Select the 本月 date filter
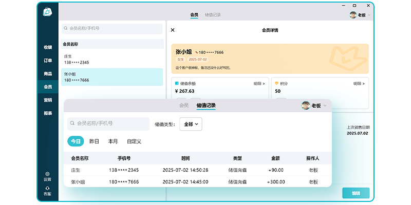 (113, 141)
